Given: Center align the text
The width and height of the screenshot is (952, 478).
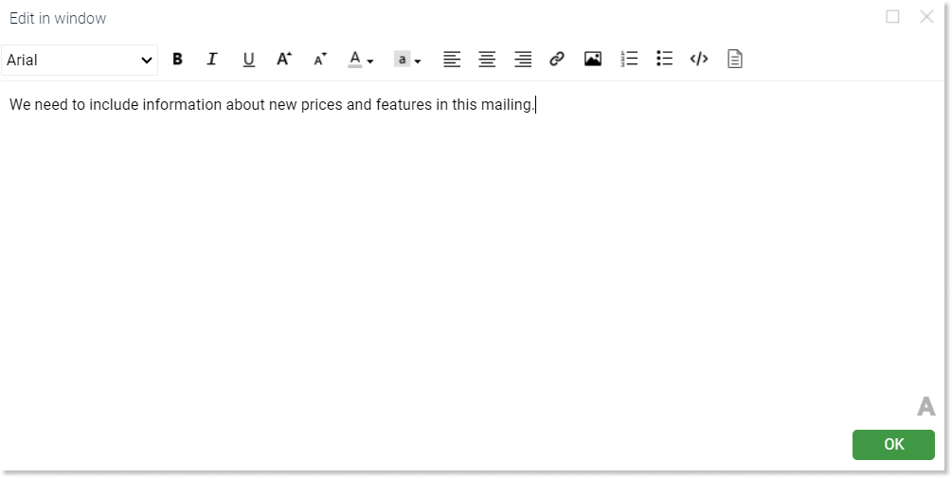Looking at the screenshot, I should (x=487, y=59).
